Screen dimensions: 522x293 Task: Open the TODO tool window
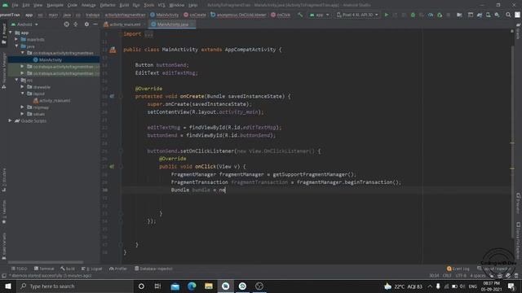[x=20, y=269]
